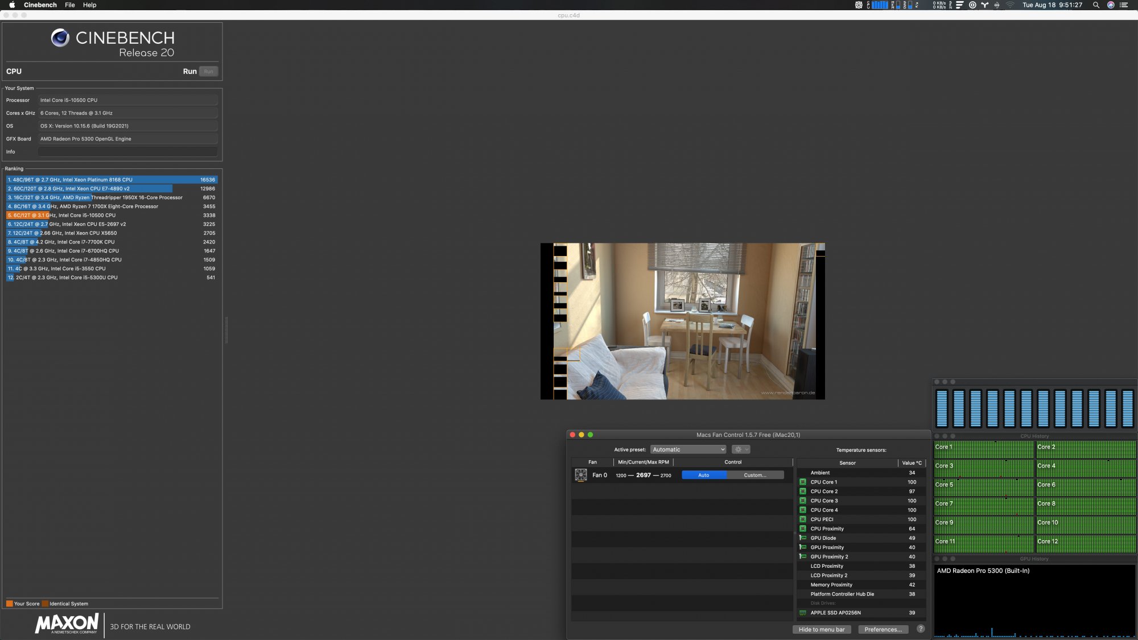The height and width of the screenshot is (640, 1138).
Task: Click the GPU Proximity 2 card icon
Action: pyautogui.click(x=803, y=556)
